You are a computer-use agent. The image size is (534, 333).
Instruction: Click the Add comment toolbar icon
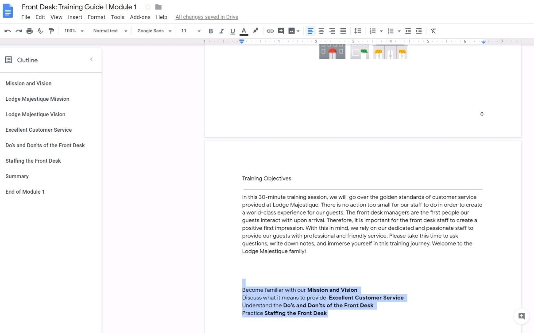tap(281, 31)
